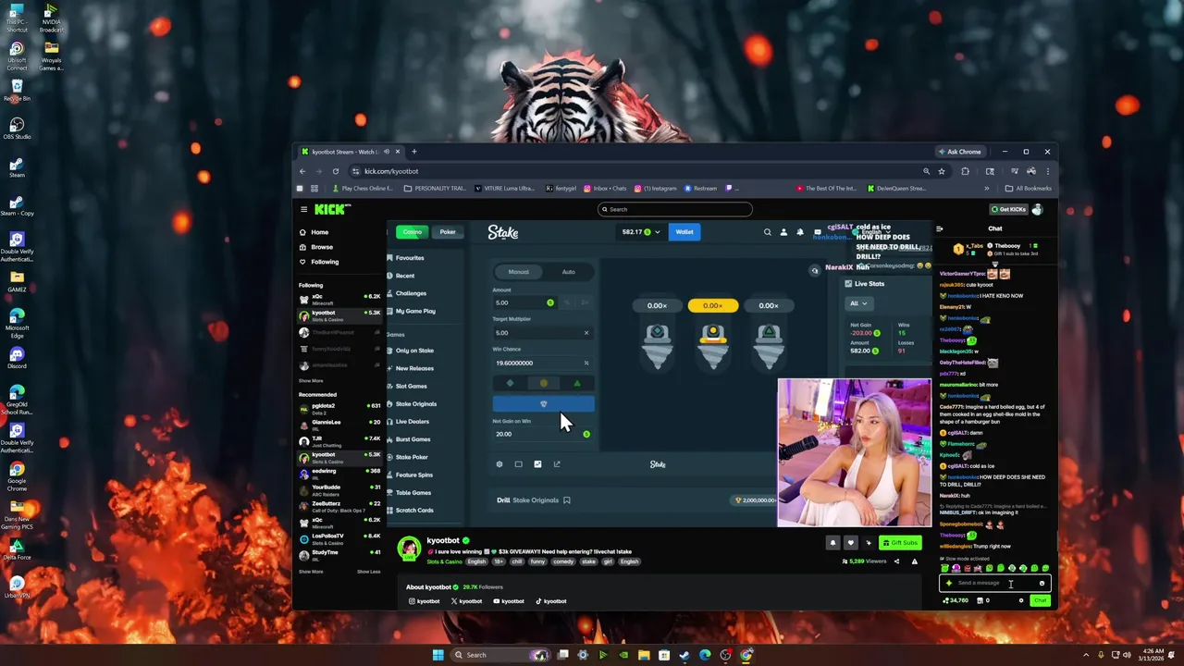The image size is (1184, 666).
Task: Open Browse in Kick sidebar
Action: click(x=321, y=247)
